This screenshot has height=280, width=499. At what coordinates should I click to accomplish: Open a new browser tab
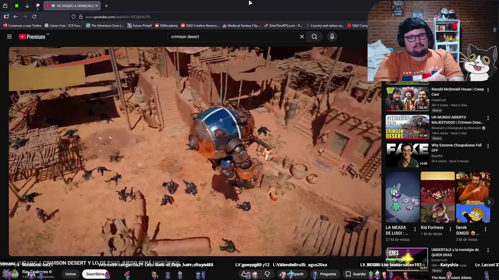pos(106,6)
